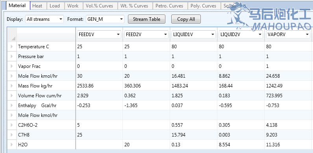Select the Enthalpy Gcal/hr row label
Screen dimensions: 313x153
(x=37, y=105)
